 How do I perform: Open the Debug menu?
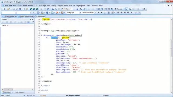tap(54, 6)
